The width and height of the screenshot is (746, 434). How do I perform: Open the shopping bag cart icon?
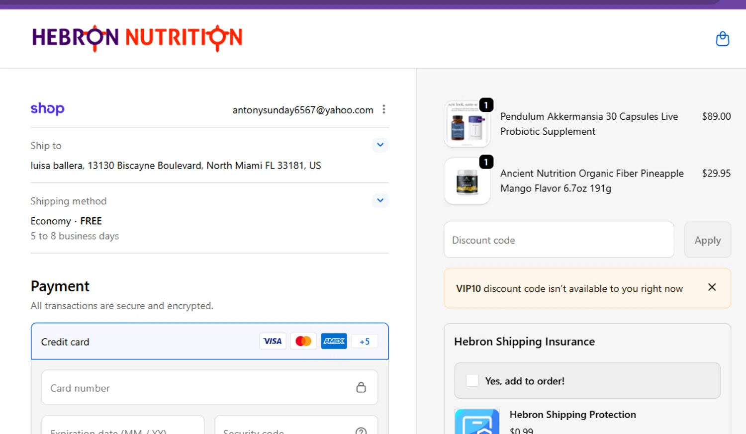click(x=722, y=38)
